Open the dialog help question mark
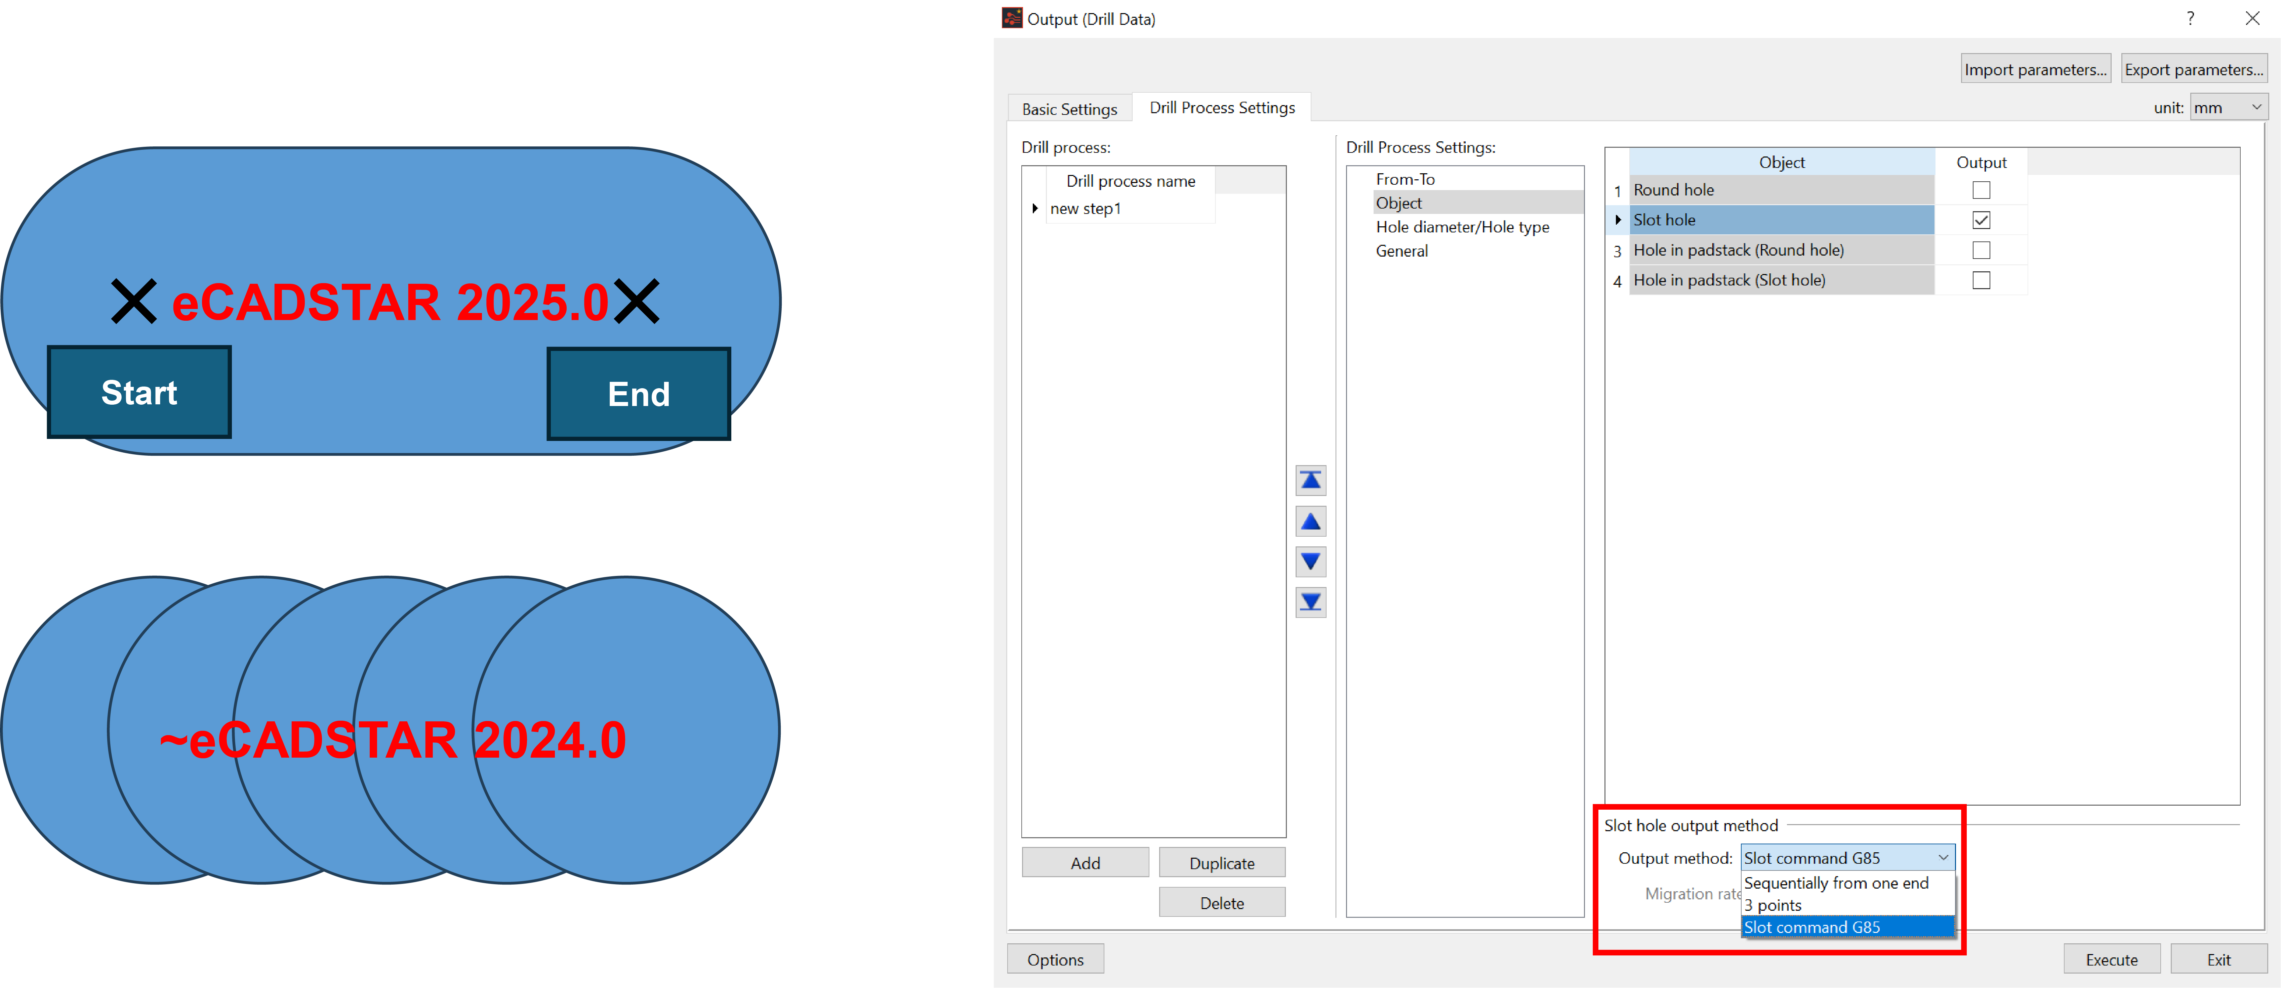 point(2190,18)
